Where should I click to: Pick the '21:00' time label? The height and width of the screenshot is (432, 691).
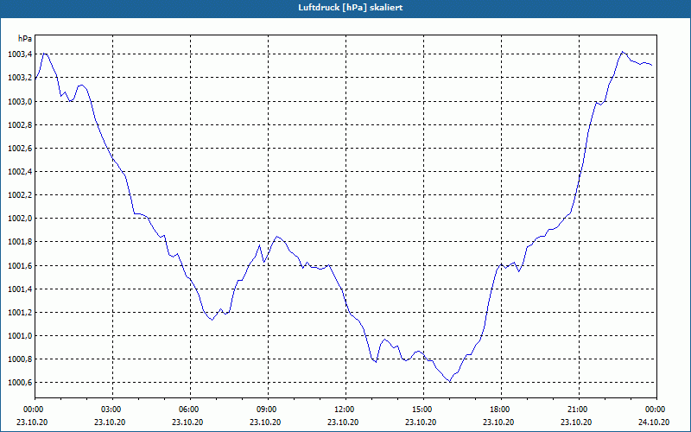coord(576,410)
